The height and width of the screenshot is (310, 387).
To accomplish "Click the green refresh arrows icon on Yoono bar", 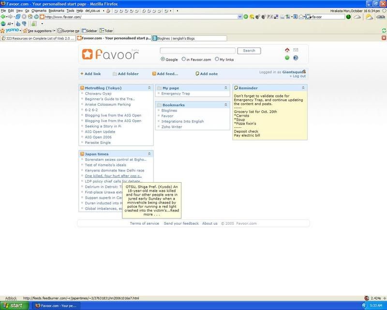I will (384, 31).
